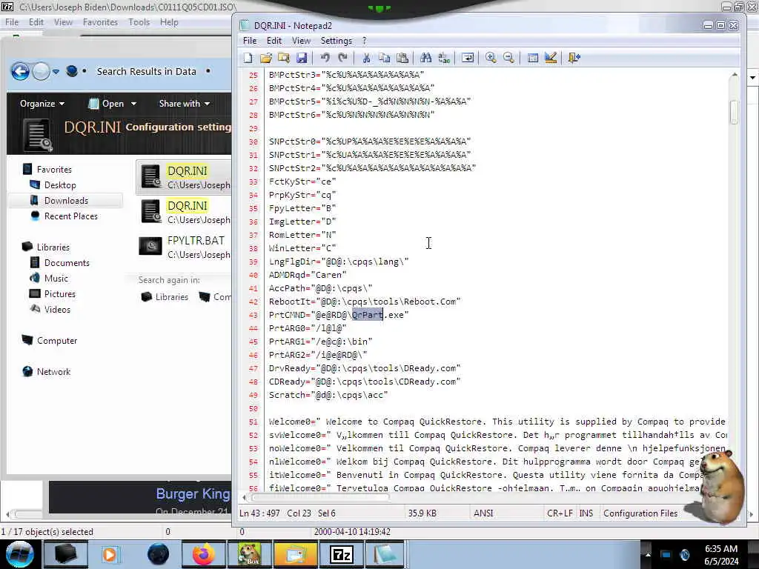Open Replace with the ab-ac icon

444,58
